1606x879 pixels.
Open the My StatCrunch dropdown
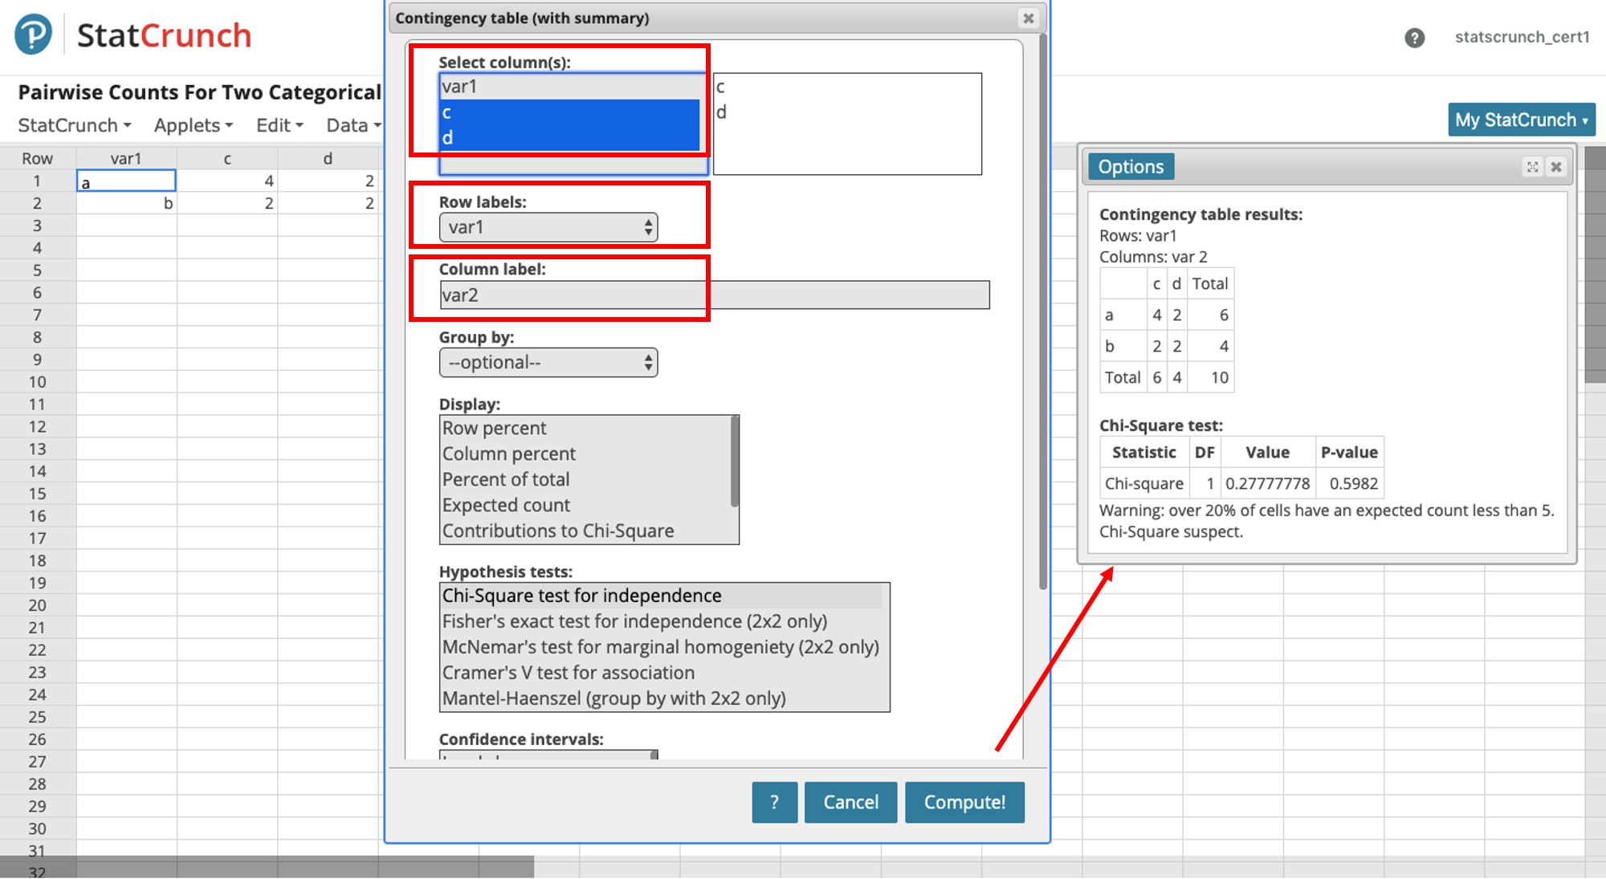1520,120
